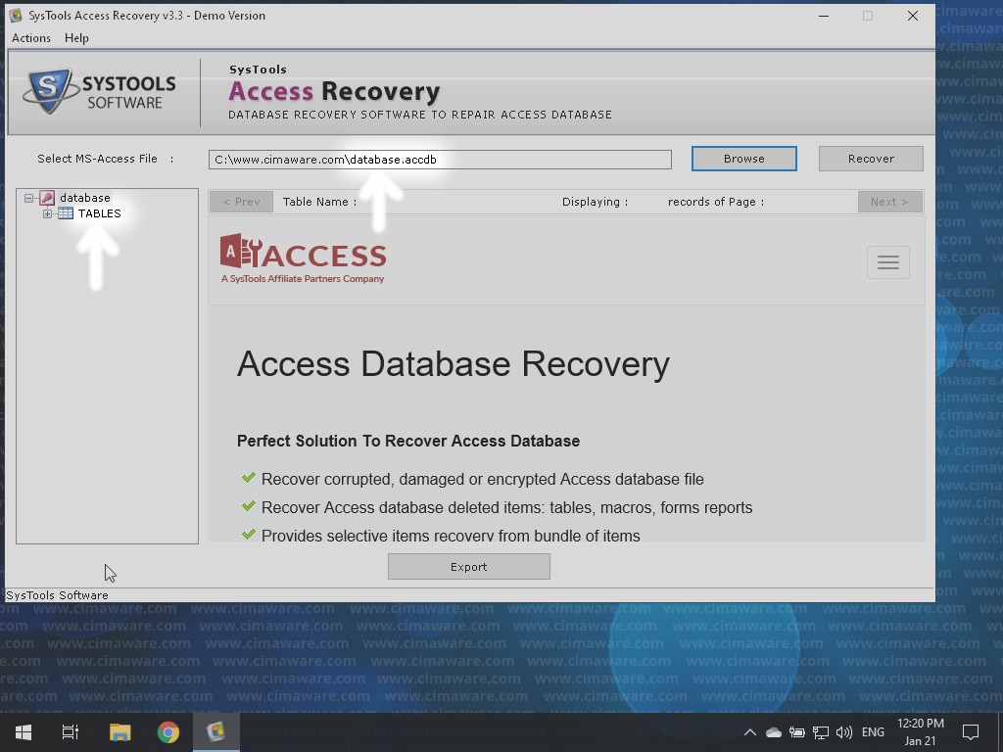Click the MS-Access file path field

coord(440,160)
